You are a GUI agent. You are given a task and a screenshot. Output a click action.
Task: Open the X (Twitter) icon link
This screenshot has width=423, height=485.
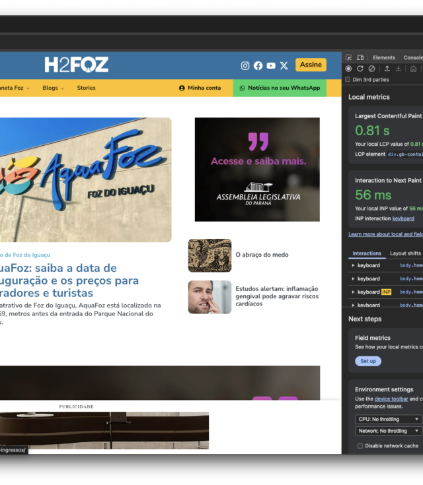[284, 65]
